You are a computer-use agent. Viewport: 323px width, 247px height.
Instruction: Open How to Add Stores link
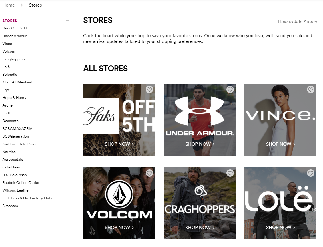pos(297,22)
